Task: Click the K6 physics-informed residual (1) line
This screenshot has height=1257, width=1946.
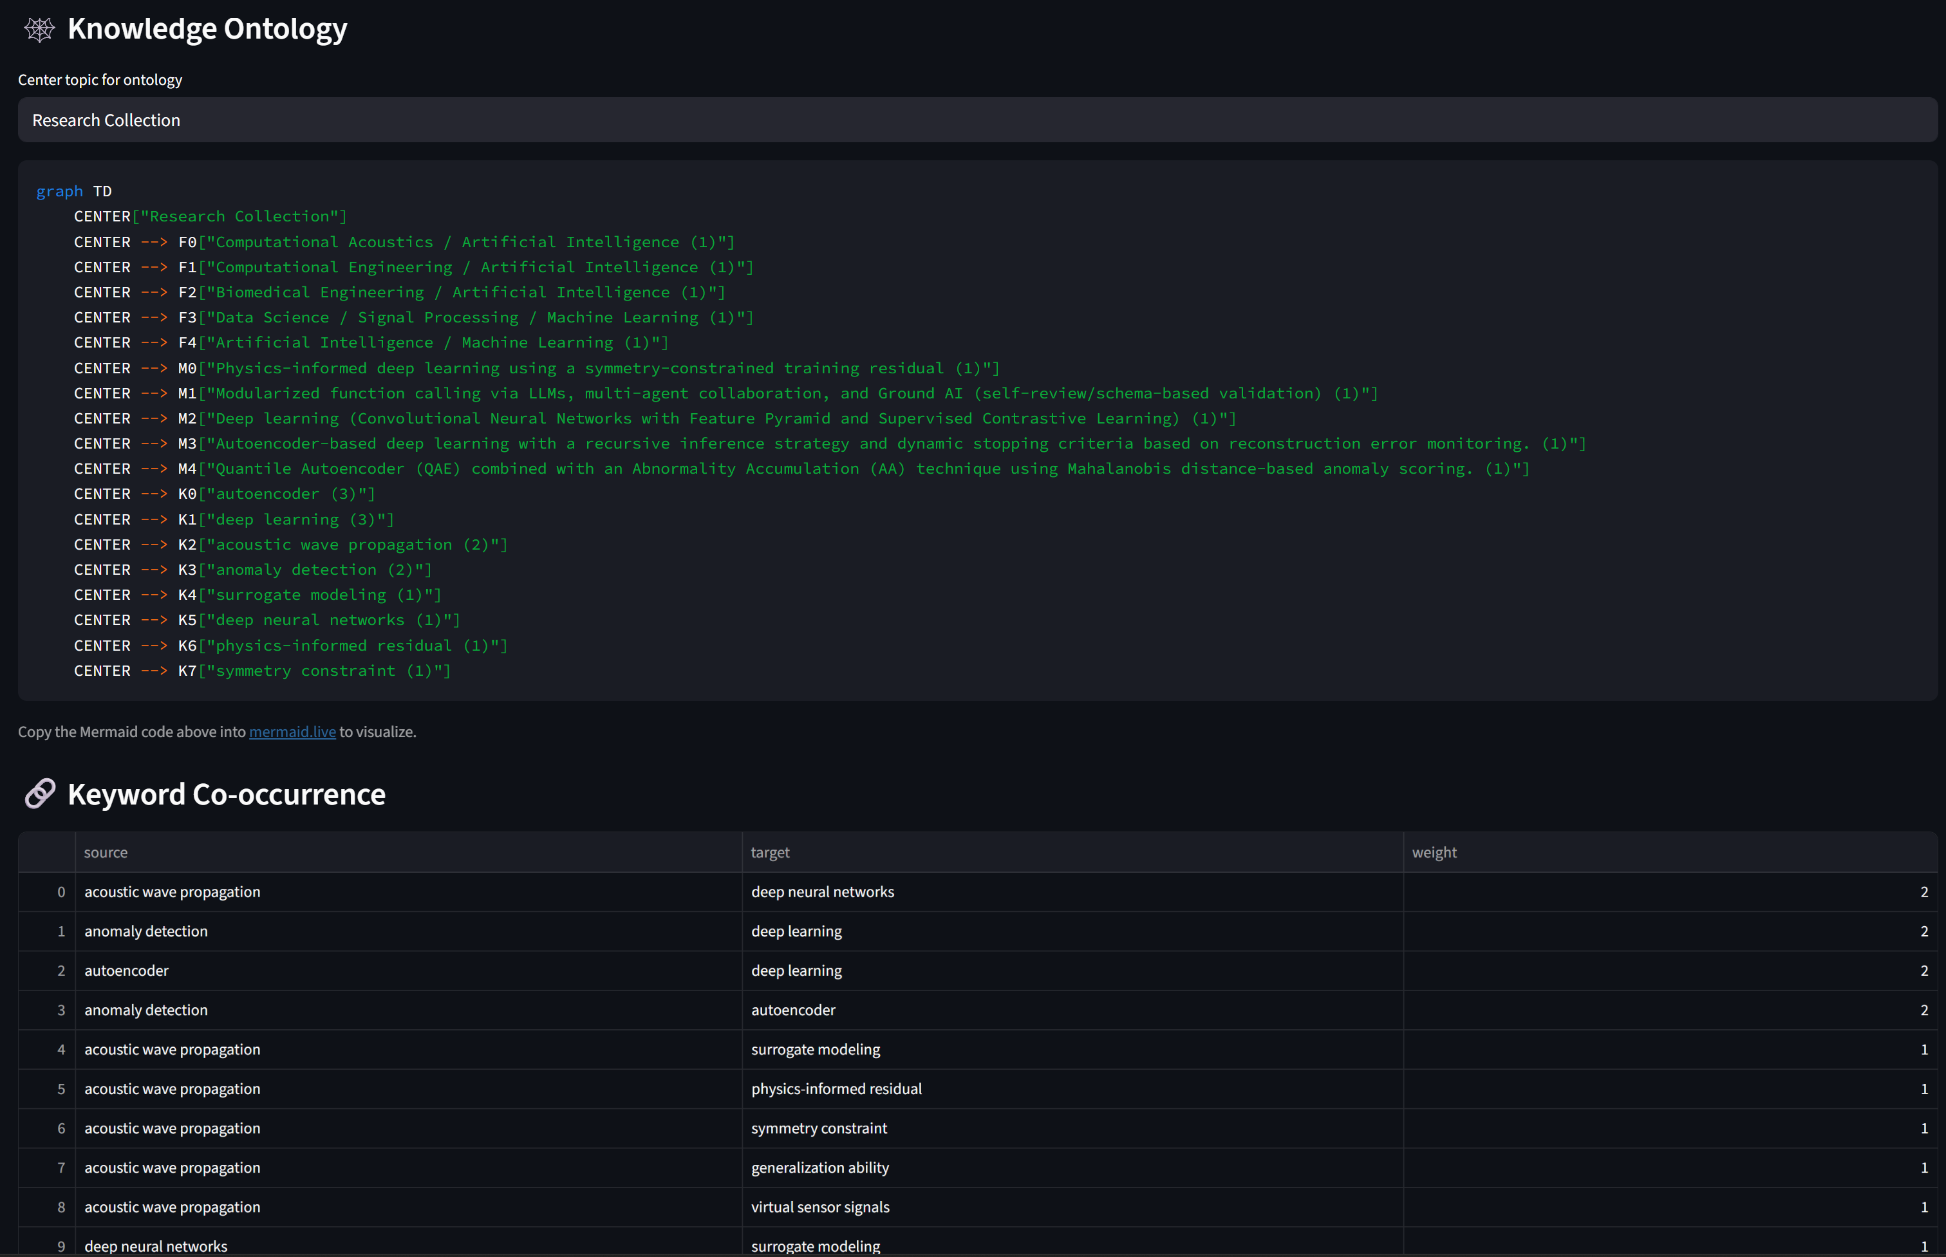Action: point(290,646)
